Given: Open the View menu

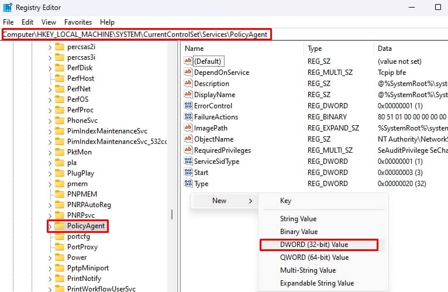Looking at the screenshot, I should tap(49, 22).
